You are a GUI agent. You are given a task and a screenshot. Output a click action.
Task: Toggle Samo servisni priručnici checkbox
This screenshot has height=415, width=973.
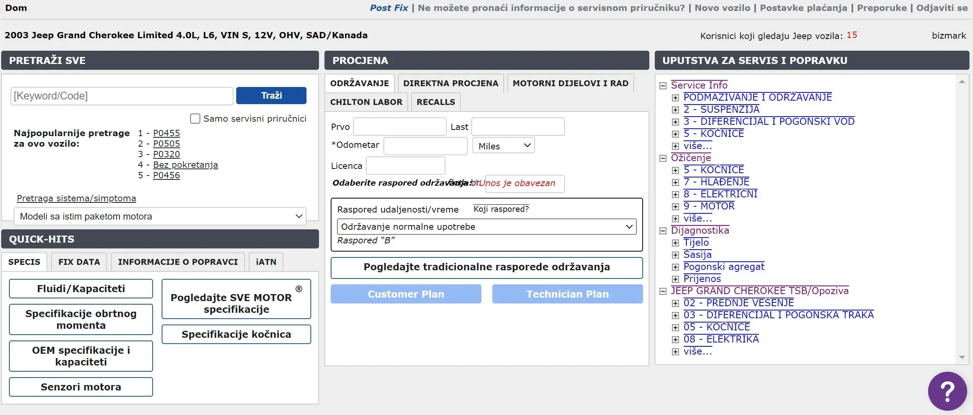195,119
